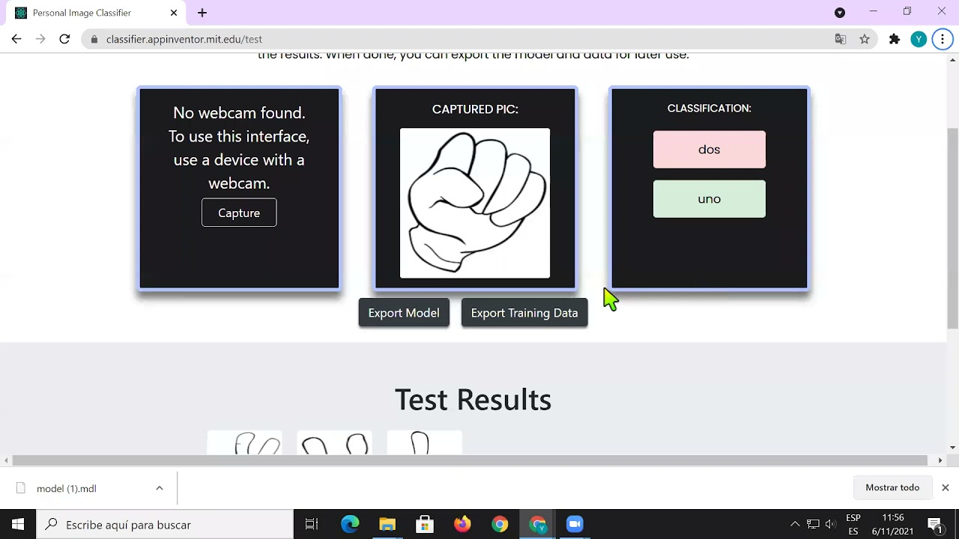Open the notification center icon
This screenshot has height=539, width=959.
tap(935, 525)
